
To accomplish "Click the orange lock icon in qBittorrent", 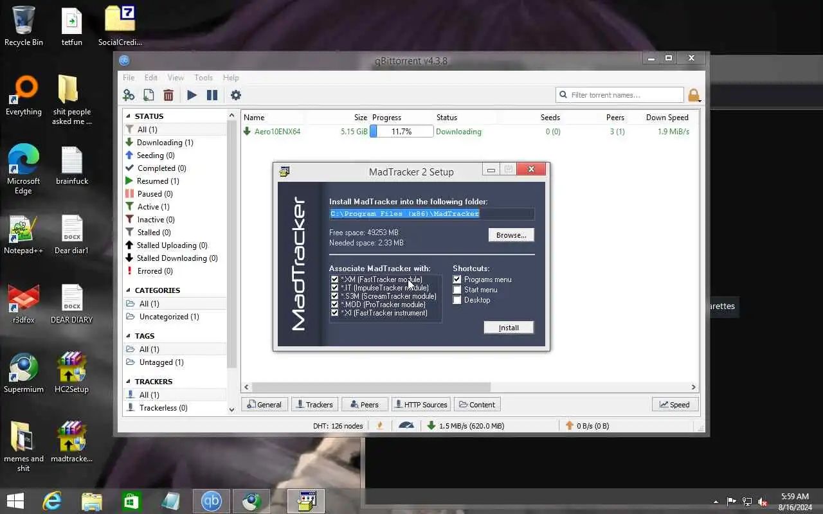I will 693,96.
